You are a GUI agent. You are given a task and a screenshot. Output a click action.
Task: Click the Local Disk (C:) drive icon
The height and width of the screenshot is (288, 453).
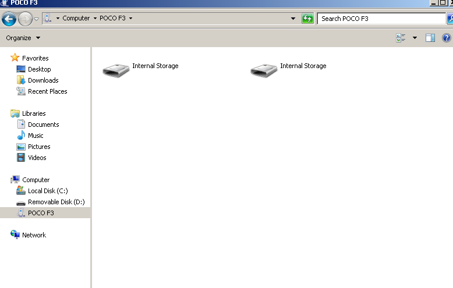21,190
